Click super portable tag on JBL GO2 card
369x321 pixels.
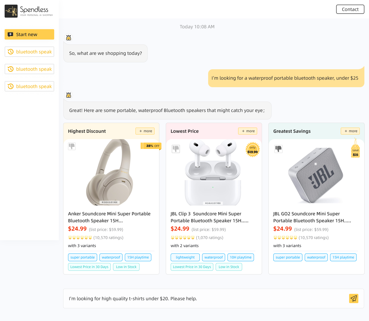(x=288, y=257)
